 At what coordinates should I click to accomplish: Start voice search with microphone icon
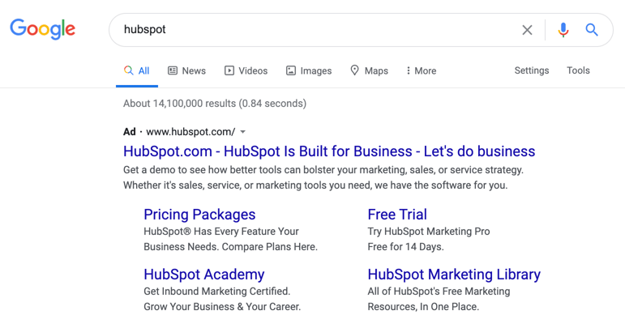point(563,30)
